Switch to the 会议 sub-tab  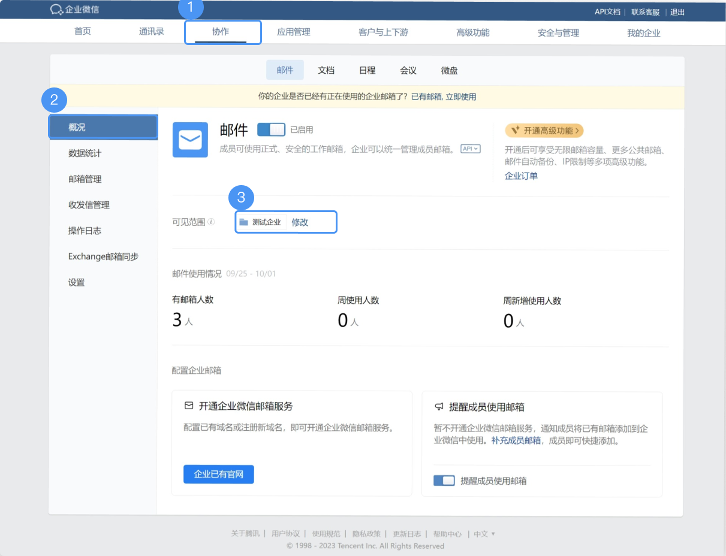[x=408, y=70]
